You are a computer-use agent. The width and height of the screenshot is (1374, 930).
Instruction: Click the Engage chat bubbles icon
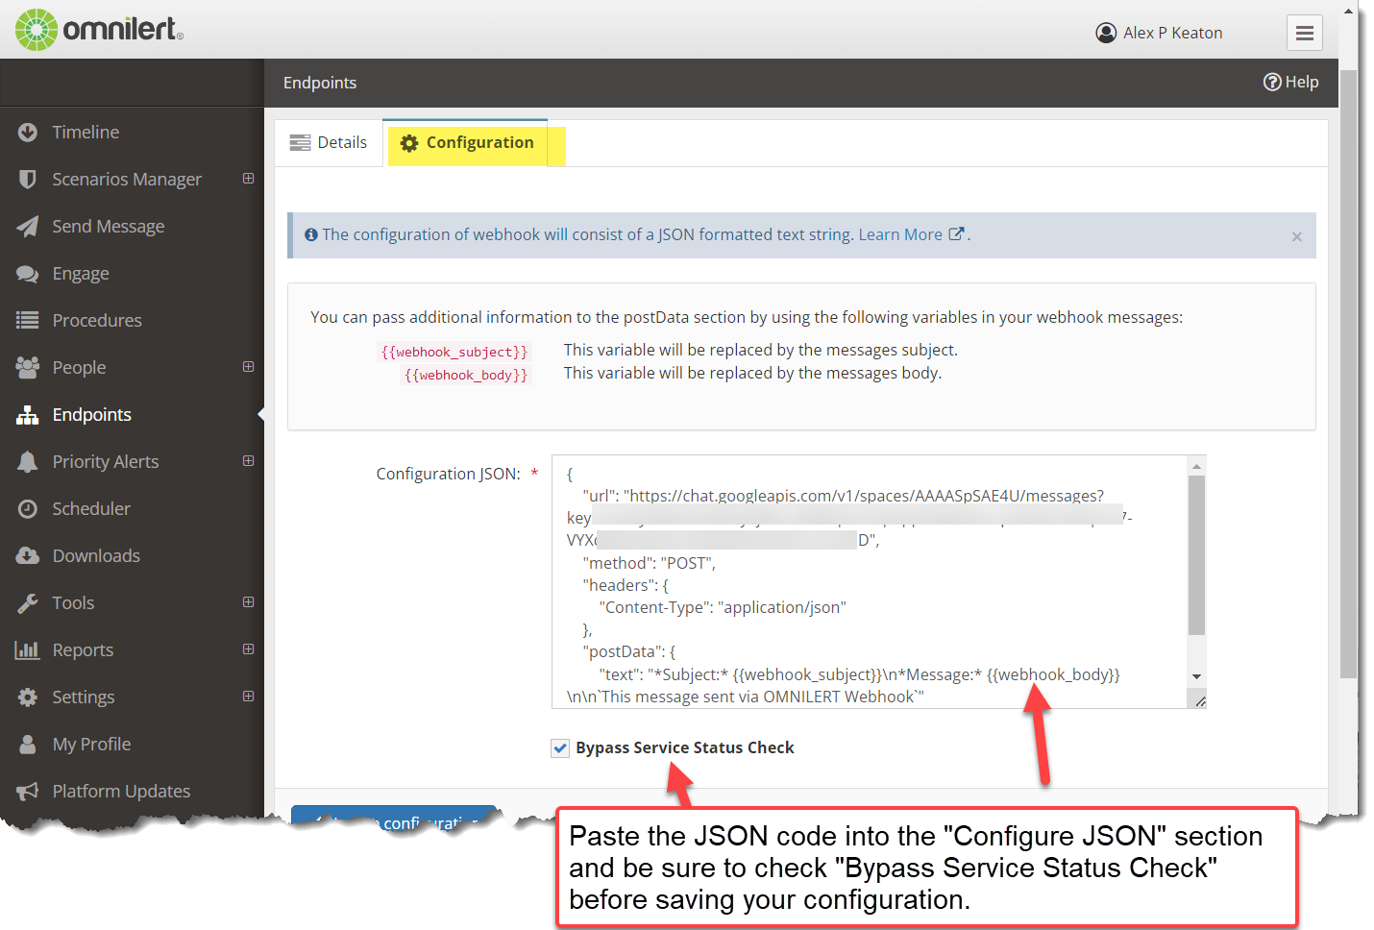pyautogui.click(x=28, y=273)
